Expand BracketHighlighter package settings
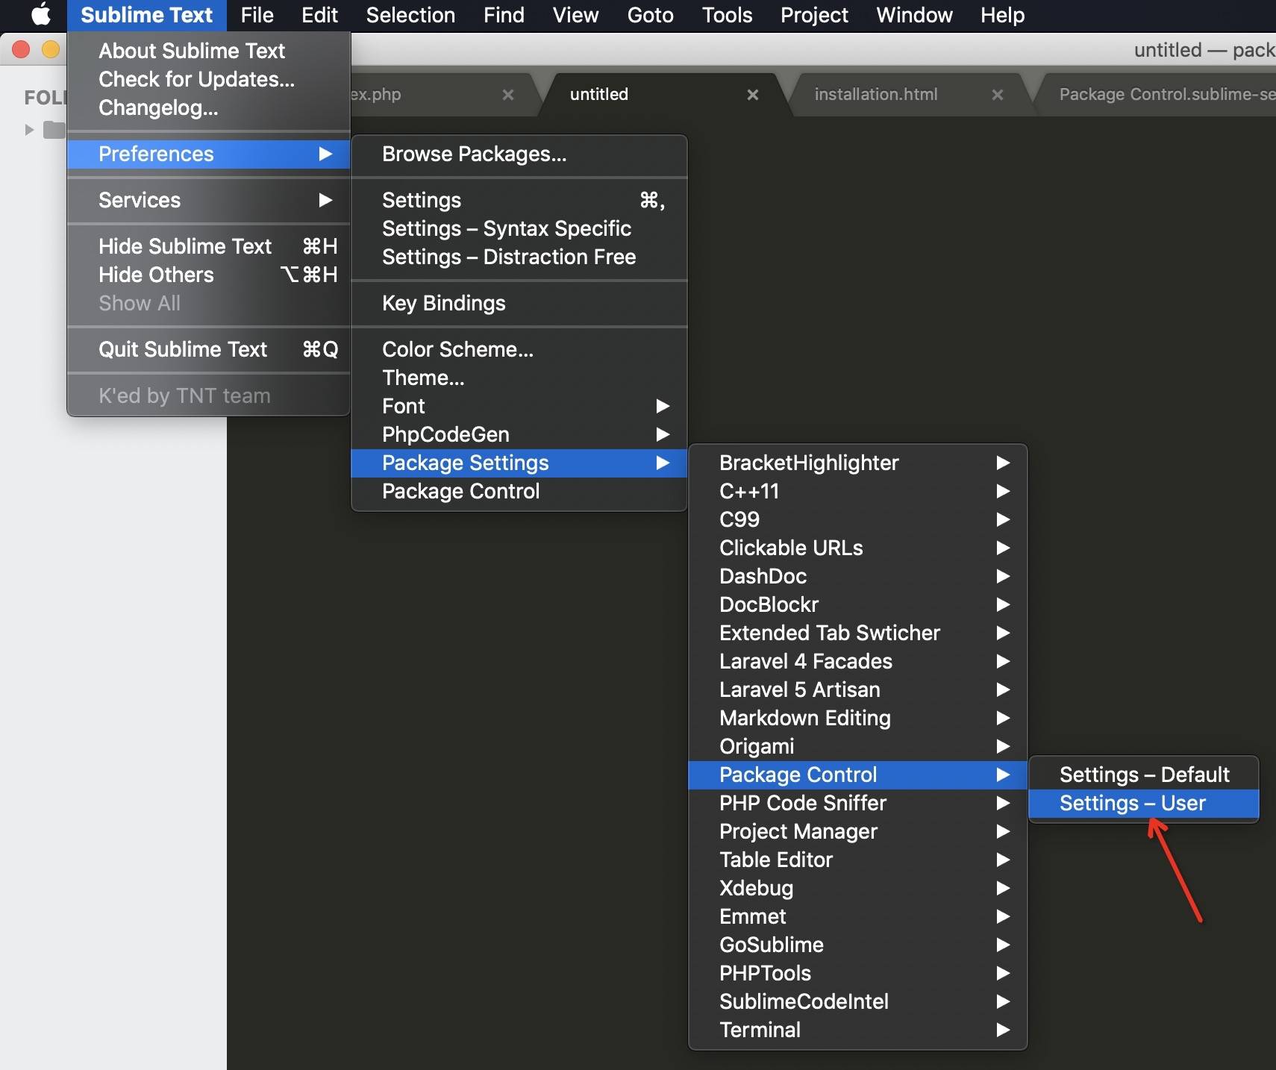 click(857, 463)
